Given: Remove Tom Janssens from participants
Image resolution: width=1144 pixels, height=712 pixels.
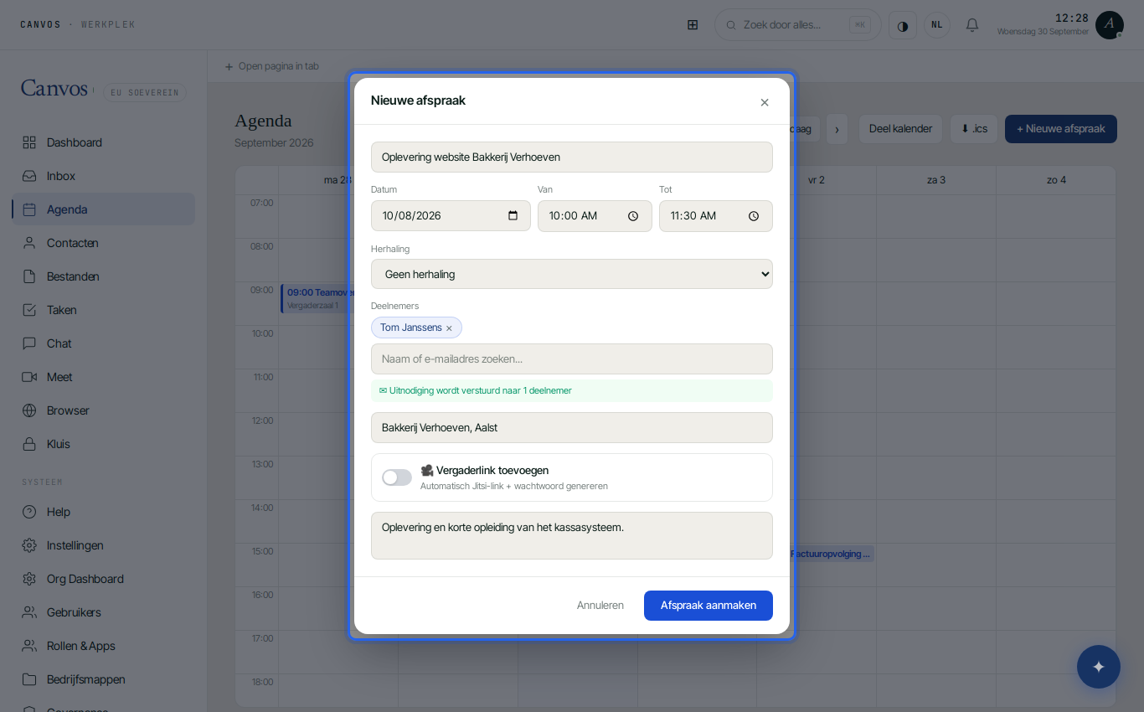Looking at the screenshot, I should coord(449,328).
